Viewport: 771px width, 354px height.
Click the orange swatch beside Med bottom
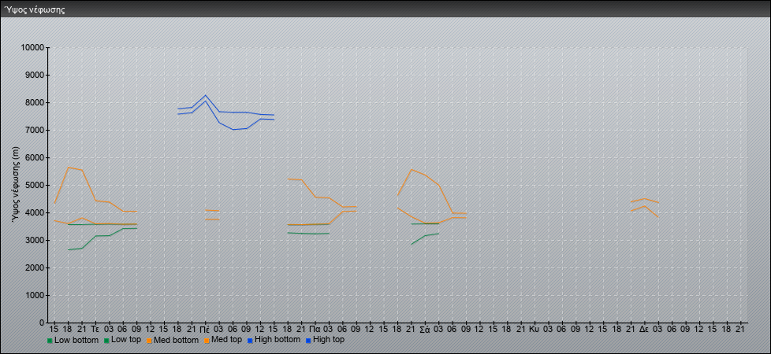tap(150, 341)
